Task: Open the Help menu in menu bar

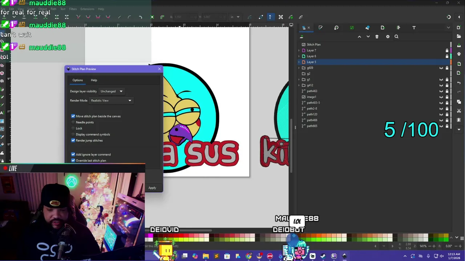Action: [101, 9]
